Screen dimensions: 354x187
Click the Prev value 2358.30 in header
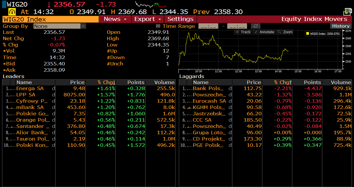tap(228, 12)
